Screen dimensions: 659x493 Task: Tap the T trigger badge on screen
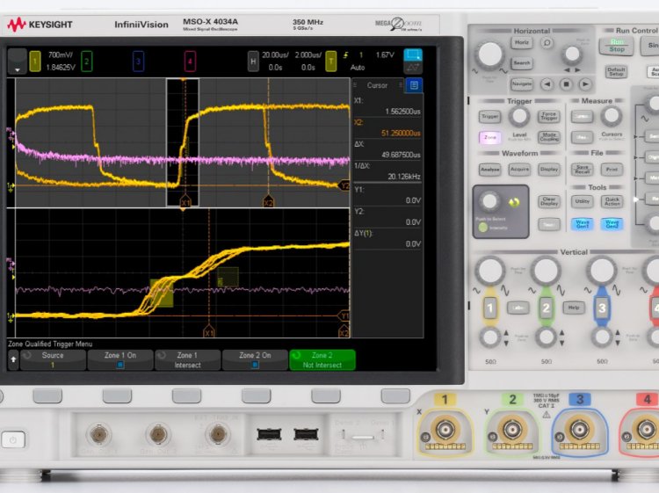(331, 62)
